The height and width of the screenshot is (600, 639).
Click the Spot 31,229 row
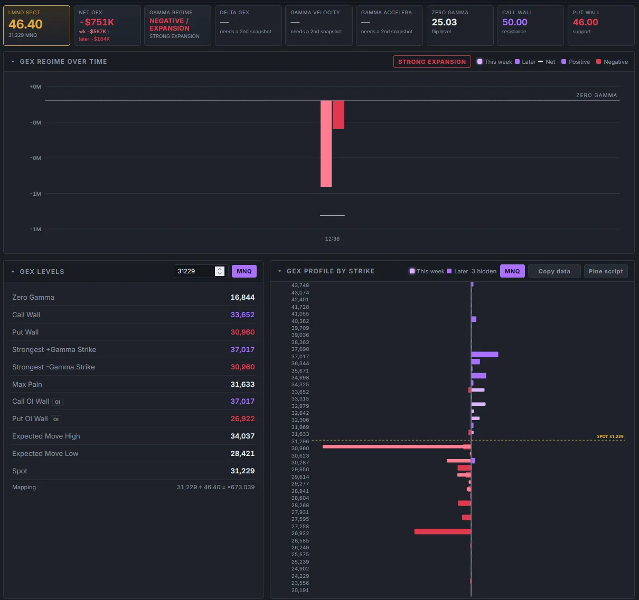click(133, 471)
